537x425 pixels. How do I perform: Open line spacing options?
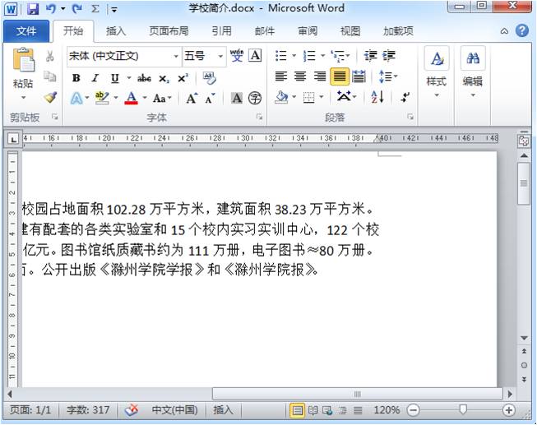tap(387, 76)
